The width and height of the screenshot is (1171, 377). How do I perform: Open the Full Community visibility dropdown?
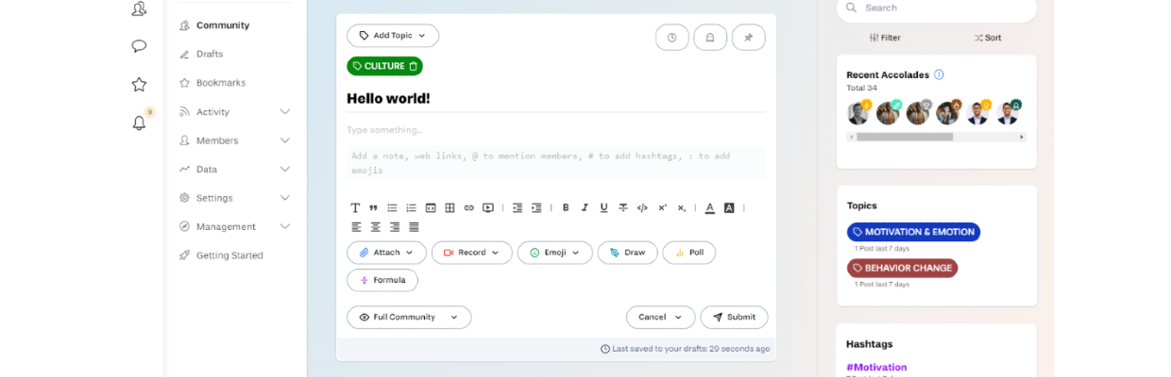click(409, 318)
